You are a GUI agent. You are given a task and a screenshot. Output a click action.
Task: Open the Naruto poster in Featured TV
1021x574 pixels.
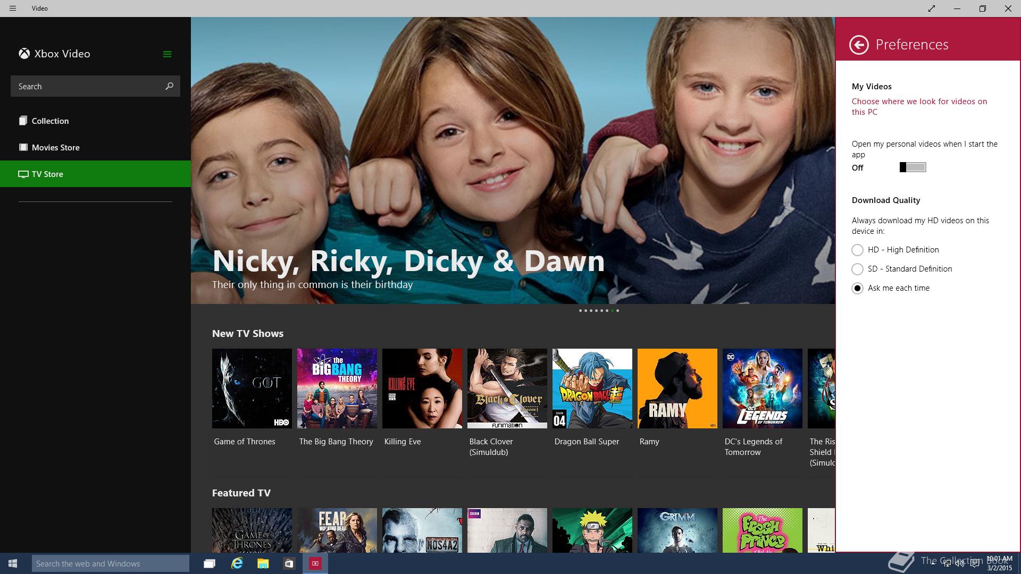click(x=592, y=530)
